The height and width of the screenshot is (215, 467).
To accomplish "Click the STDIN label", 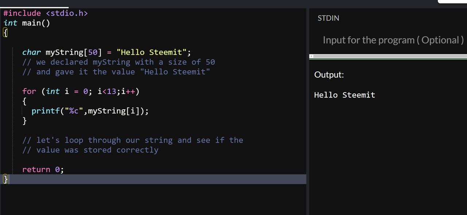I will pyautogui.click(x=328, y=18).
